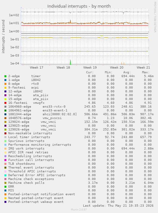The width and height of the screenshot is (158, 213).
Task: Click the Rescheduling interrupts legend label
Action: [x=30, y=156]
